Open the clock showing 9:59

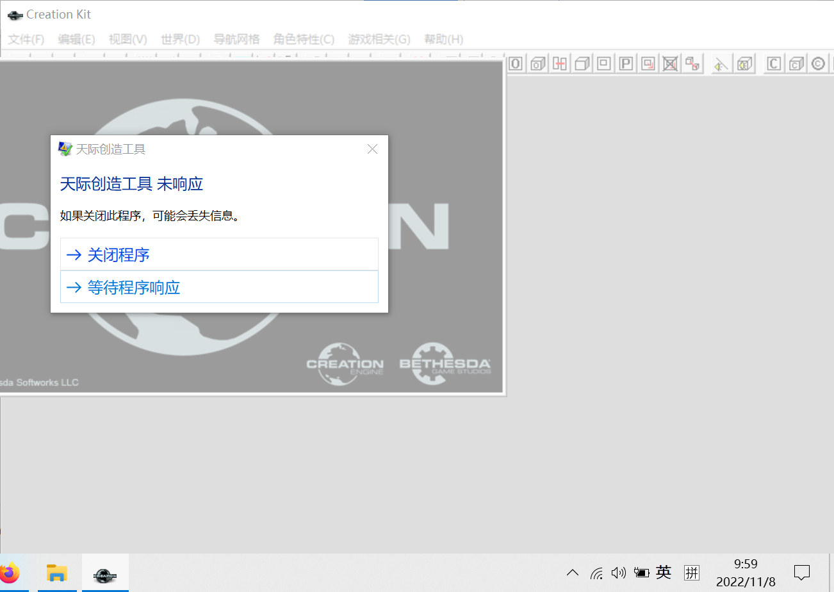746,573
